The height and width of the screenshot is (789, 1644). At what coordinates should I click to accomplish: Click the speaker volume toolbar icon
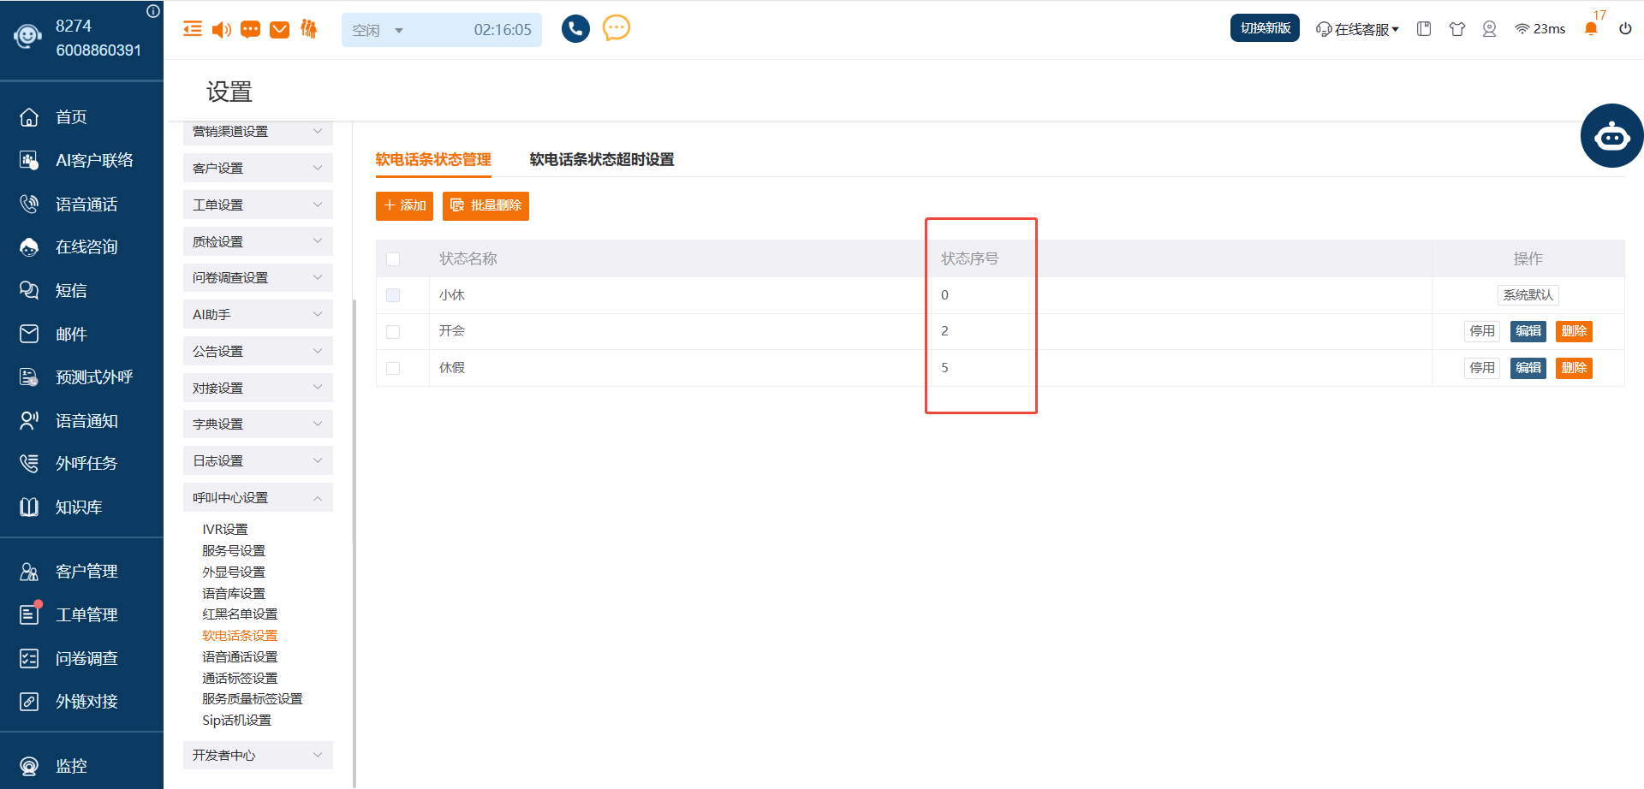pyautogui.click(x=222, y=30)
